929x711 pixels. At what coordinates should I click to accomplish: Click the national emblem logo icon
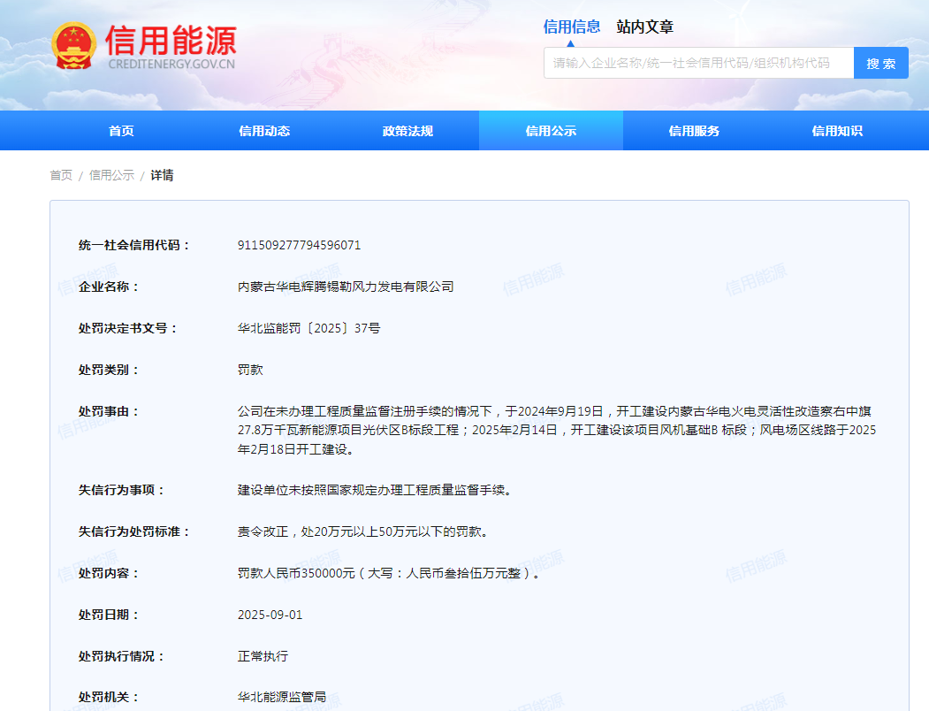[x=74, y=46]
